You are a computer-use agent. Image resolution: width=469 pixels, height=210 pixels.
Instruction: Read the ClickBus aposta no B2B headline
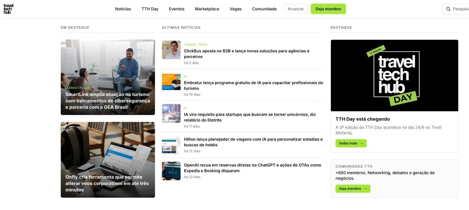[247, 54]
